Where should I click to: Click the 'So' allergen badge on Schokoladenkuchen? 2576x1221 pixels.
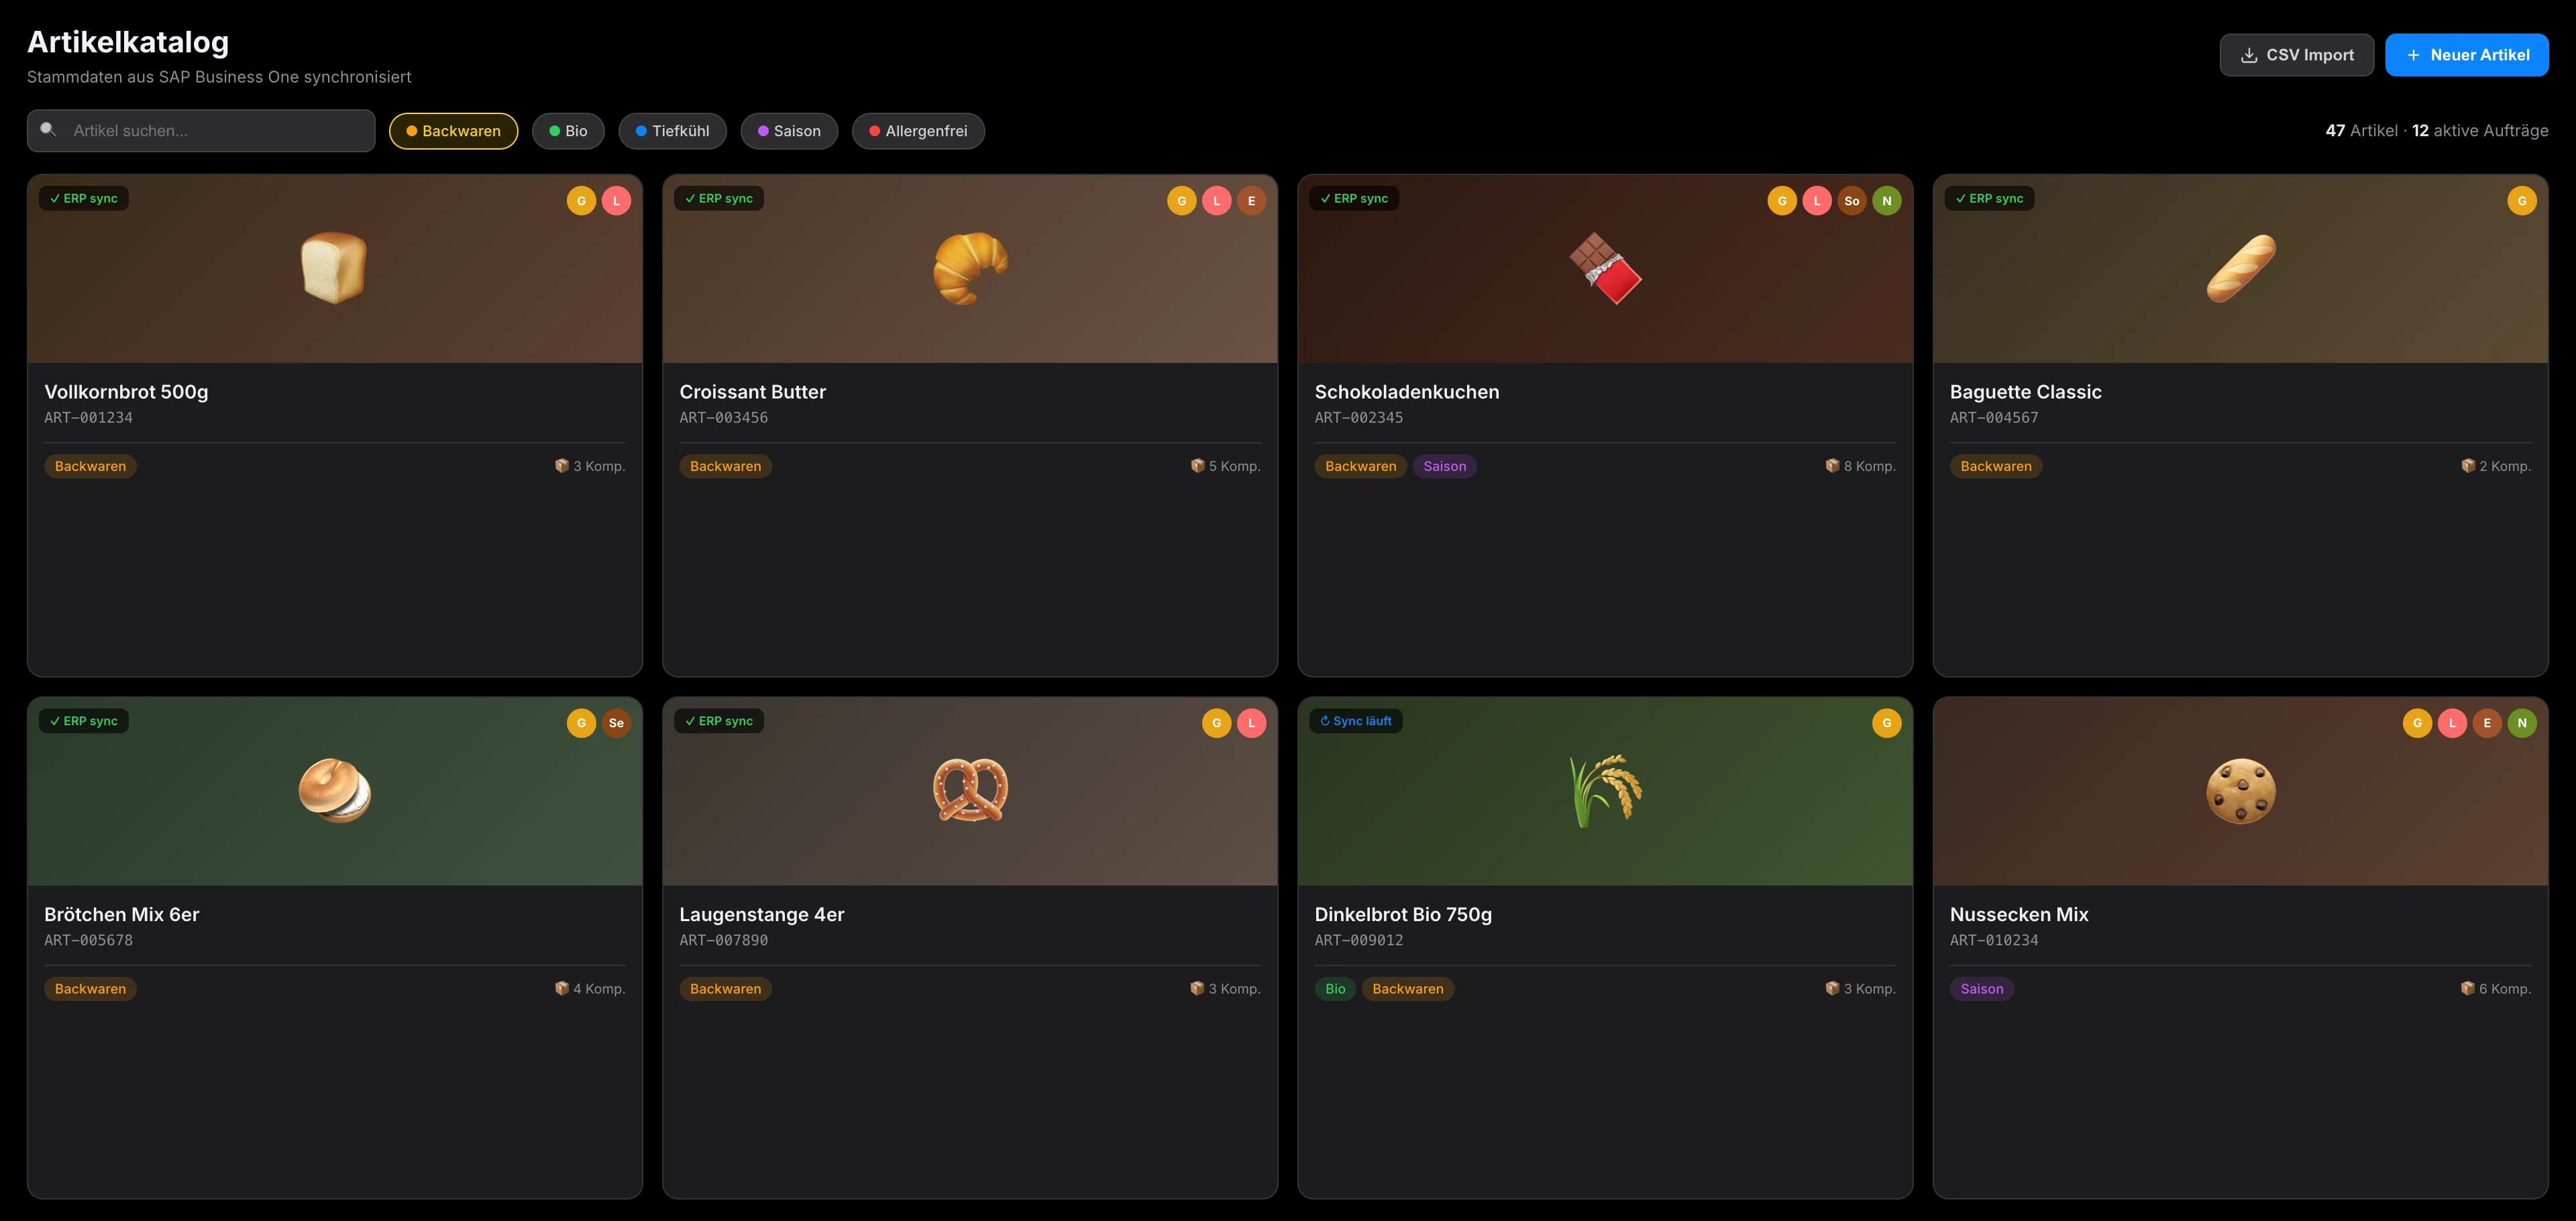[x=1851, y=201]
